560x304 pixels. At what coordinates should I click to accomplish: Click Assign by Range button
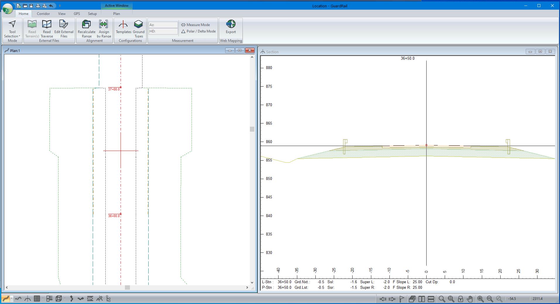click(x=104, y=29)
